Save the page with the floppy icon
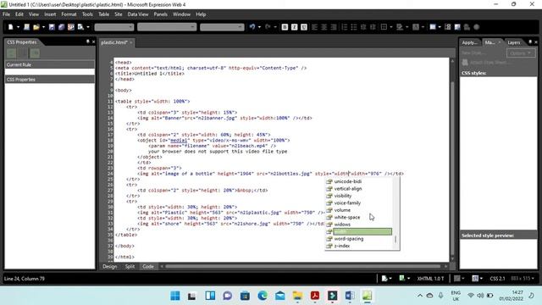 click(52, 27)
